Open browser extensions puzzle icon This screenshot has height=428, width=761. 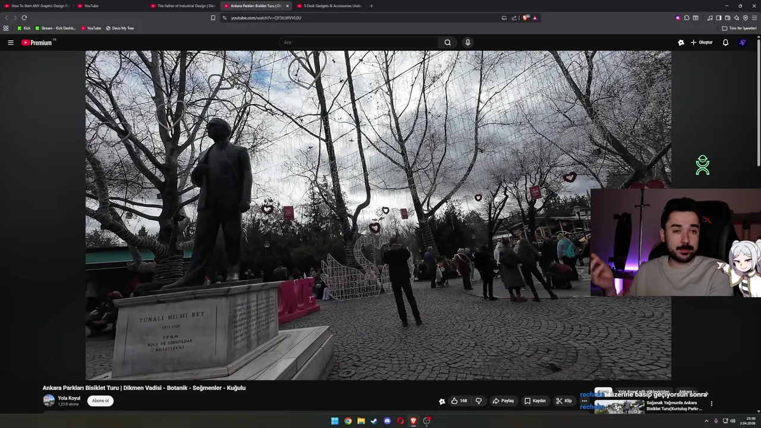point(687,18)
